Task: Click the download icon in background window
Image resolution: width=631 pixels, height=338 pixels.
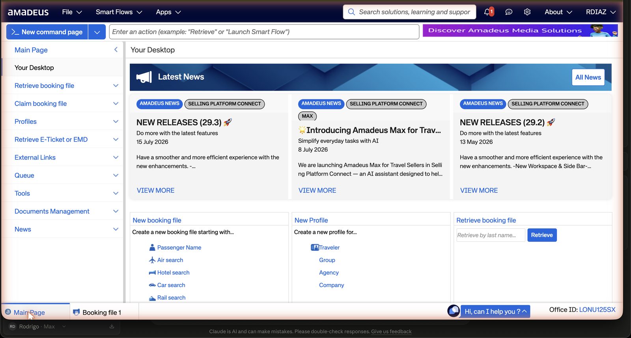Action: (x=112, y=326)
